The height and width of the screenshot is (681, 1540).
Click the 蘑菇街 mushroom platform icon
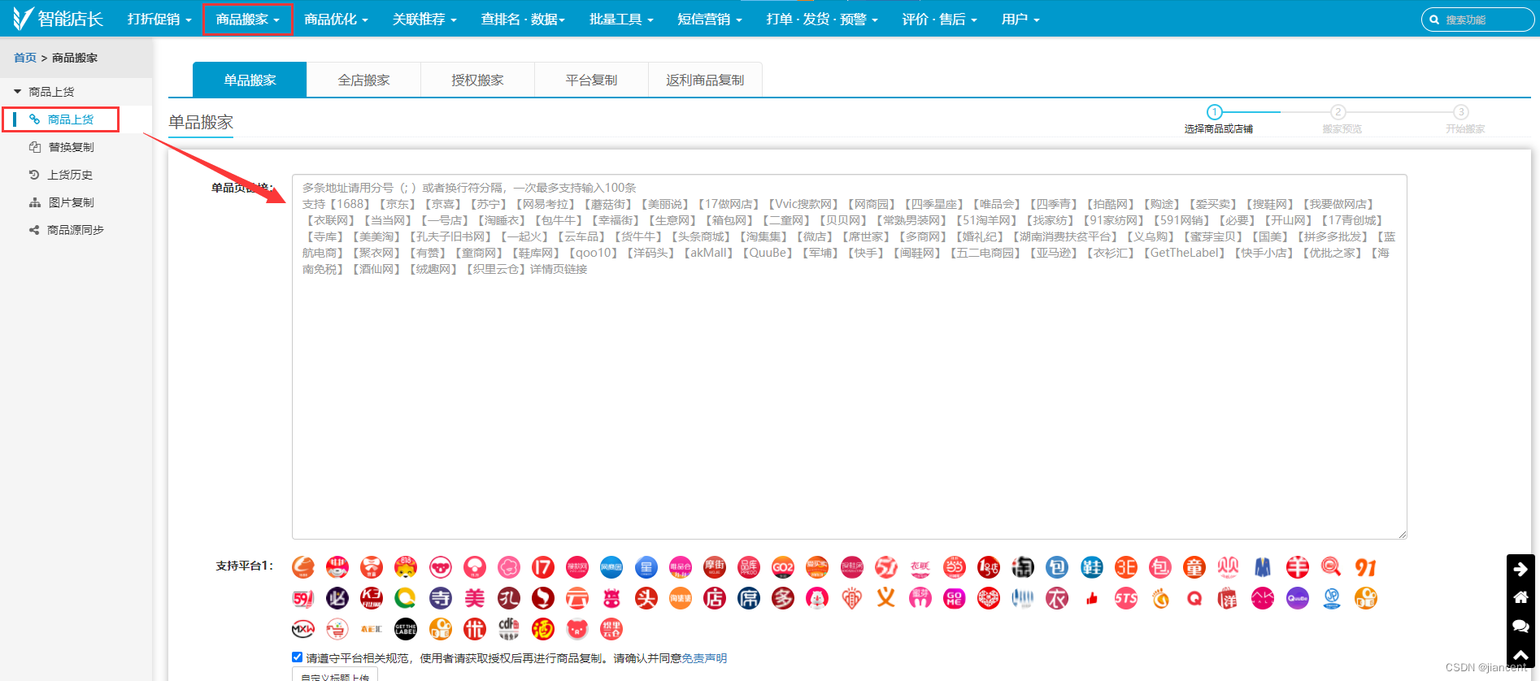coord(475,567)
